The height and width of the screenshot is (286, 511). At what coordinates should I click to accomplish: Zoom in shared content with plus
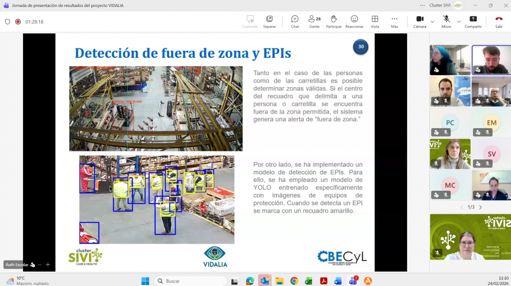point(48,265)
